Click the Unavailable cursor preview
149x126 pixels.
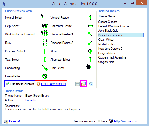[x=45, y=76]
